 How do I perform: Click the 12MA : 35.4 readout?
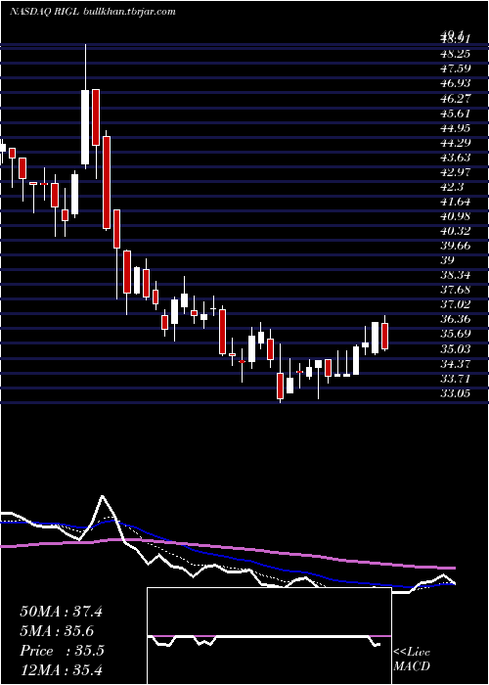point(61,669)
